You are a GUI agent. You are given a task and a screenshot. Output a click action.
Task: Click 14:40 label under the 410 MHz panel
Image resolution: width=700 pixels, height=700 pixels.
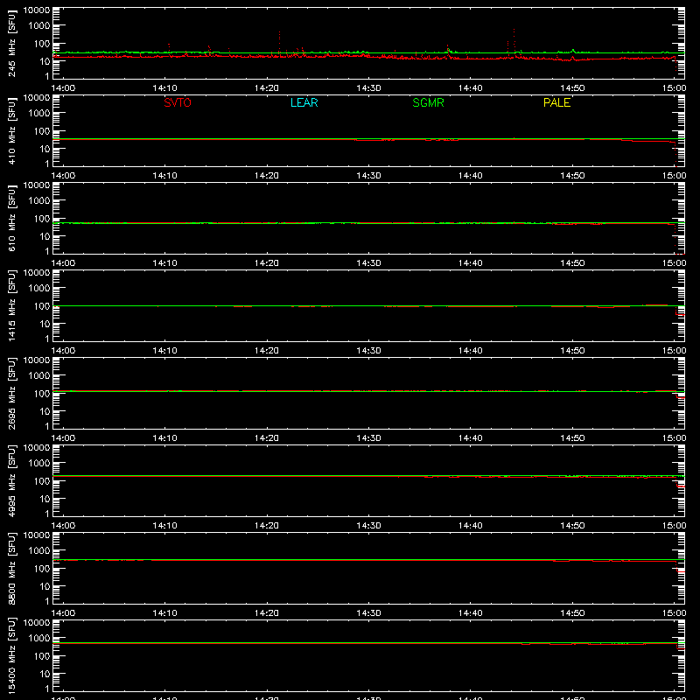[471, 176]
